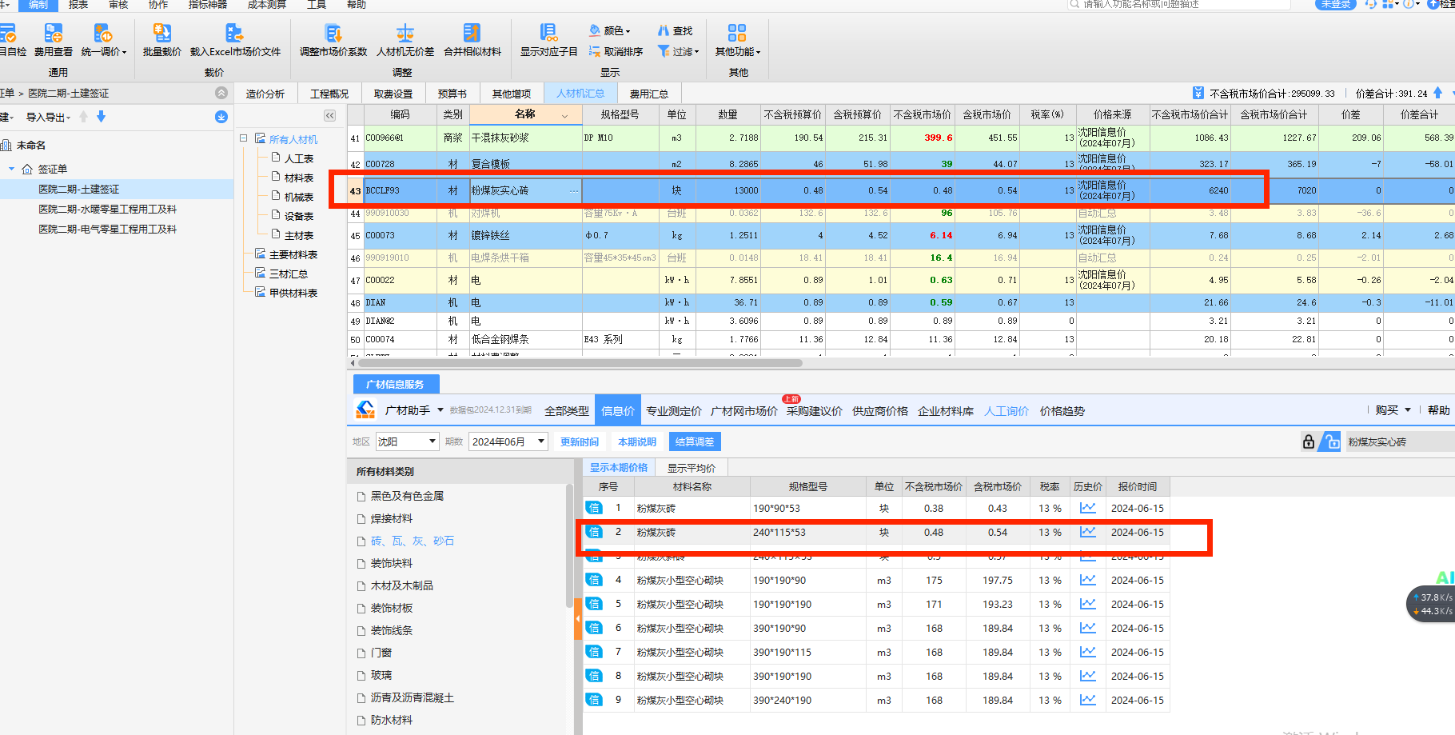Switch to the 费用汇总 tab
This screenshot has height=735, width=1455.
(648, 94)
